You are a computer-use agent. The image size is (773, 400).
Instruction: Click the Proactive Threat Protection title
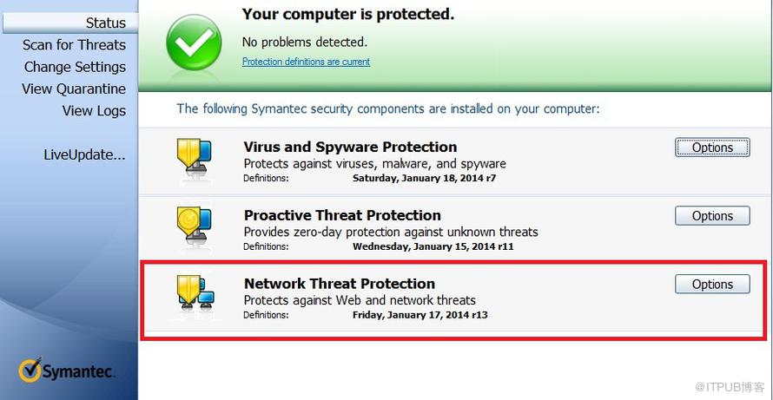tap(342, 215)
